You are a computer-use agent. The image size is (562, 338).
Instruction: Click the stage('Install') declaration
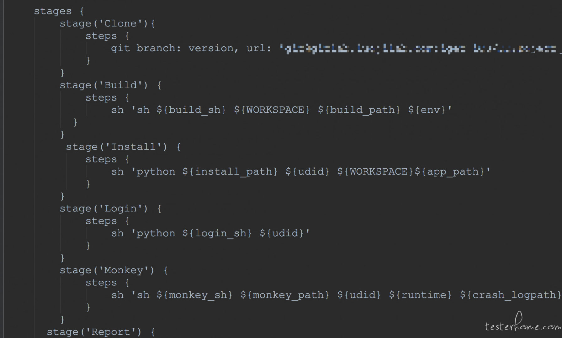123,147
